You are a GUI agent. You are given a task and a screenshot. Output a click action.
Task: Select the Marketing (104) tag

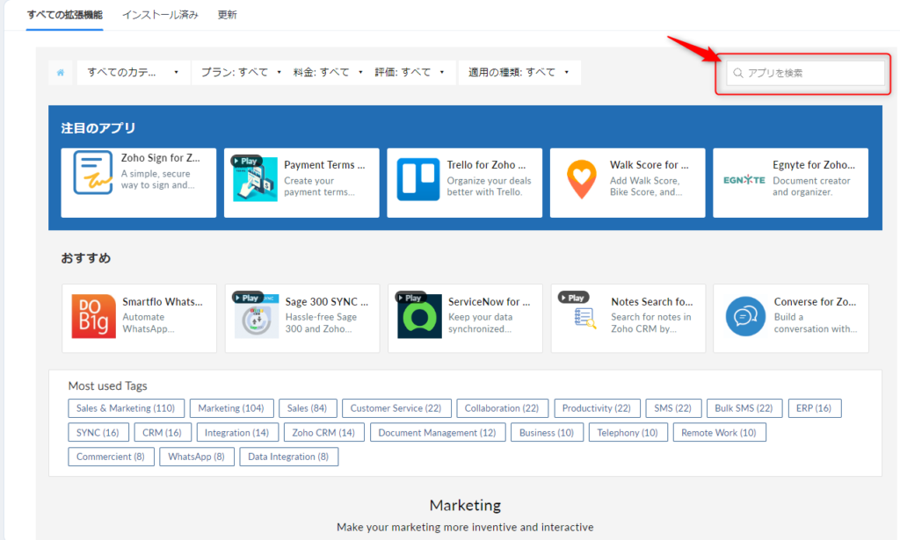[231, 407]
